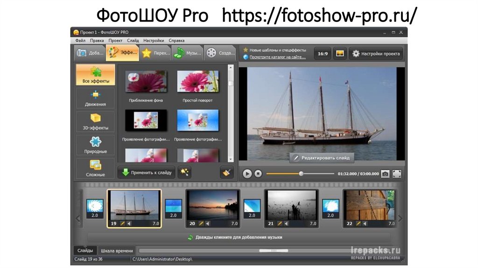Click the horizontal timeline scrollbar thumb
Screen dimensions: 478x268
(274, 251)
